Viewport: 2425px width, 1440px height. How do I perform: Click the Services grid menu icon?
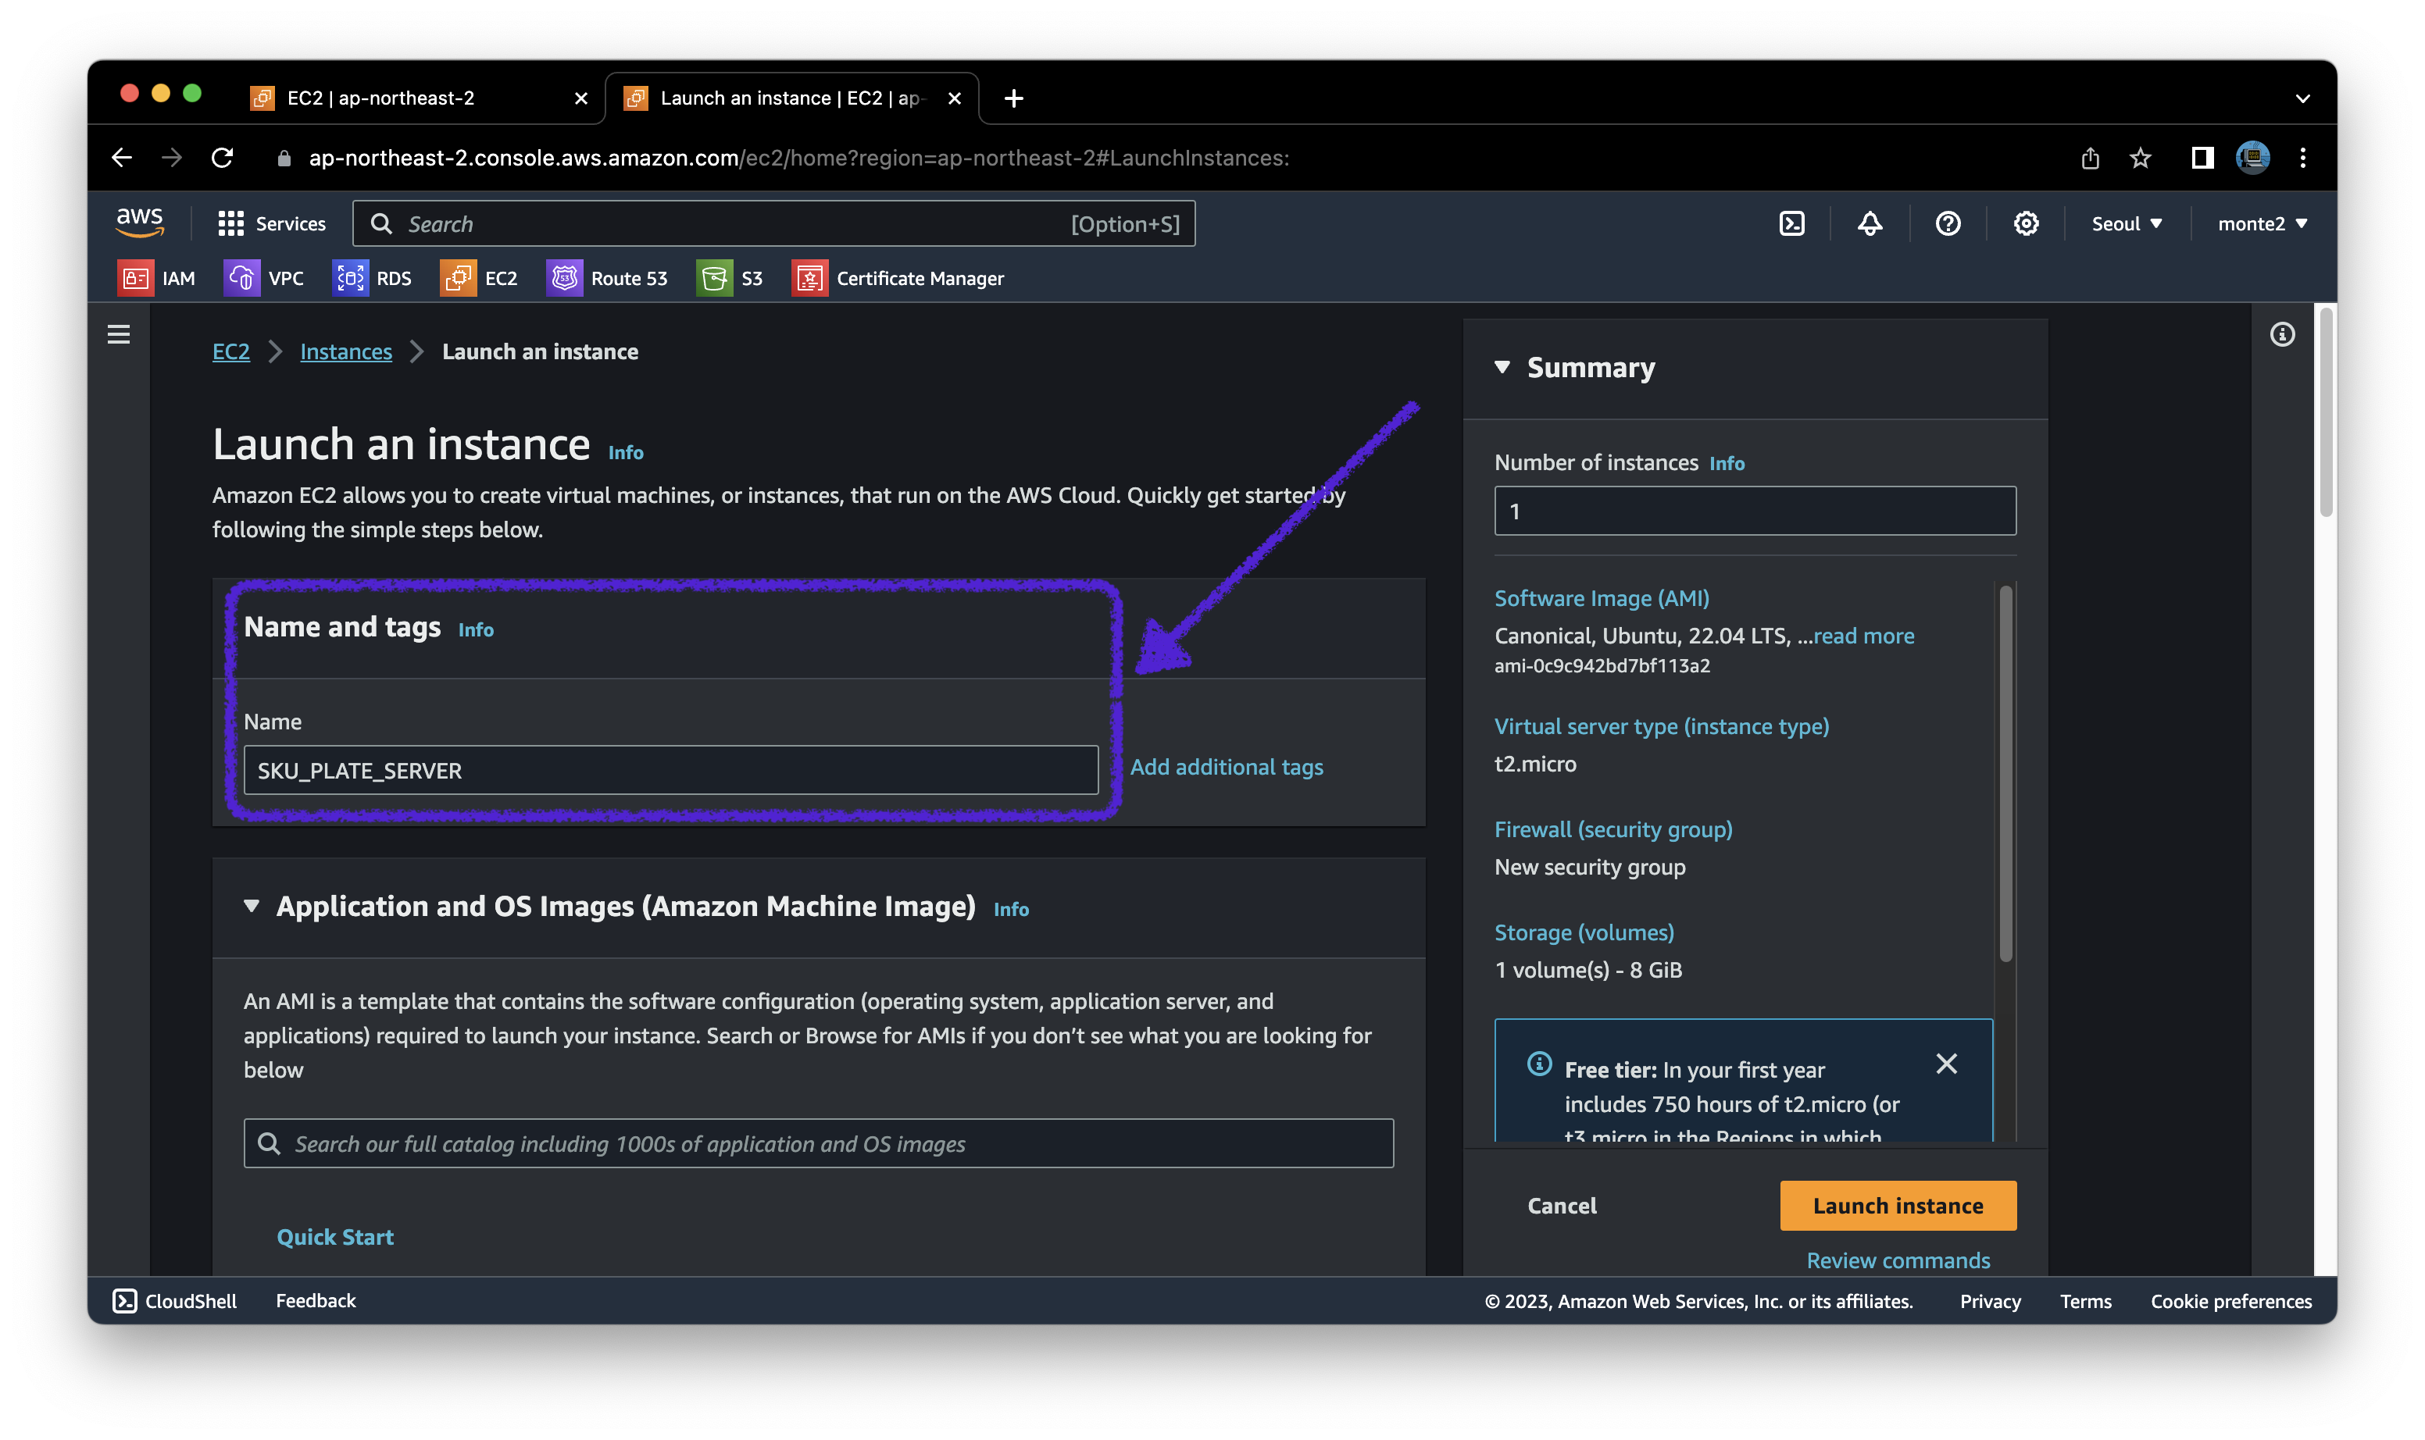(230, 224)
